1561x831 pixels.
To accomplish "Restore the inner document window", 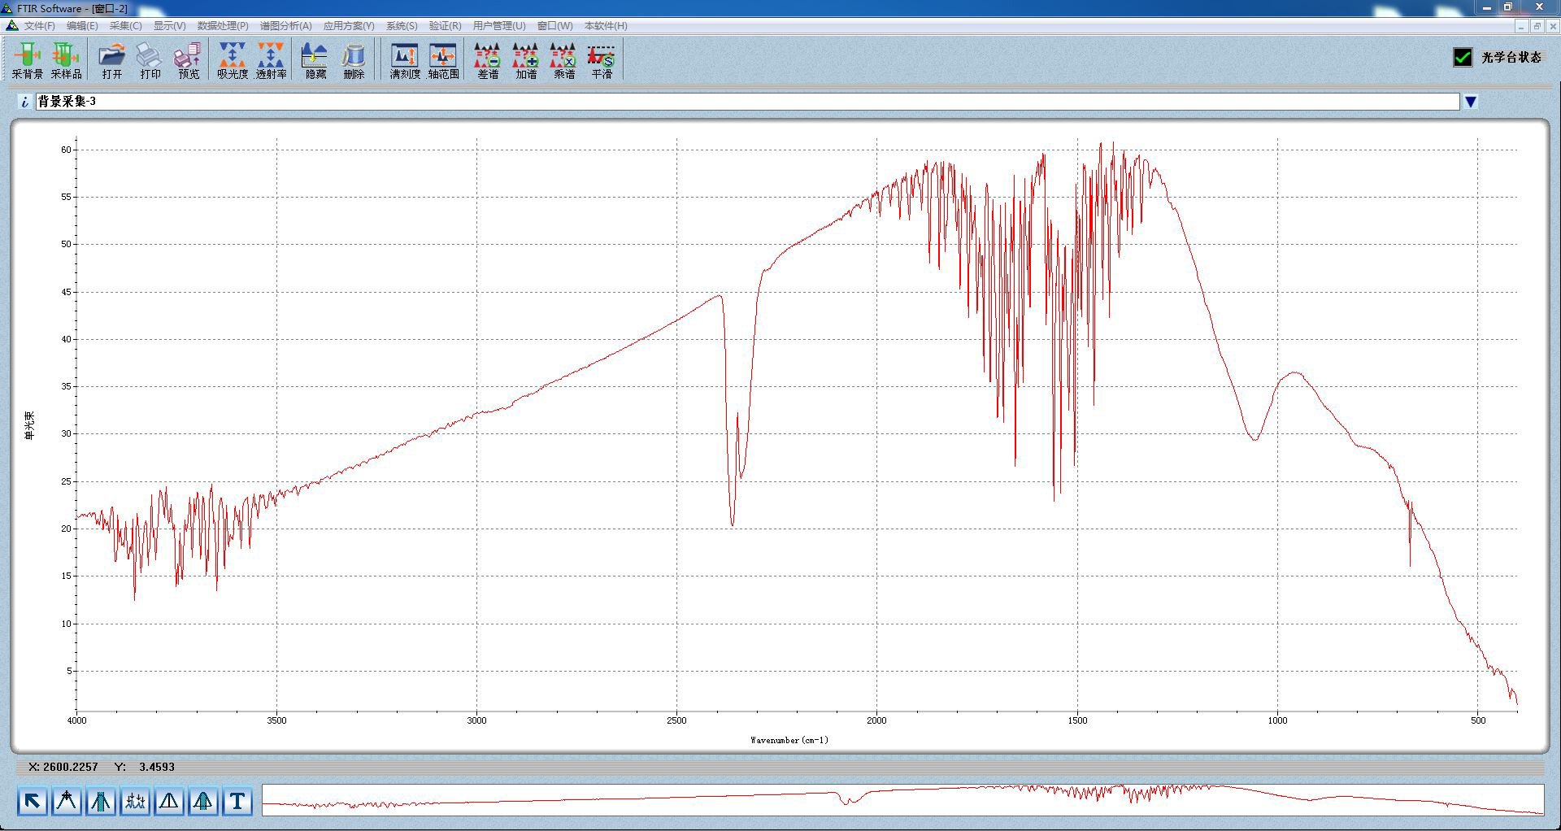I will point(1536,26).
